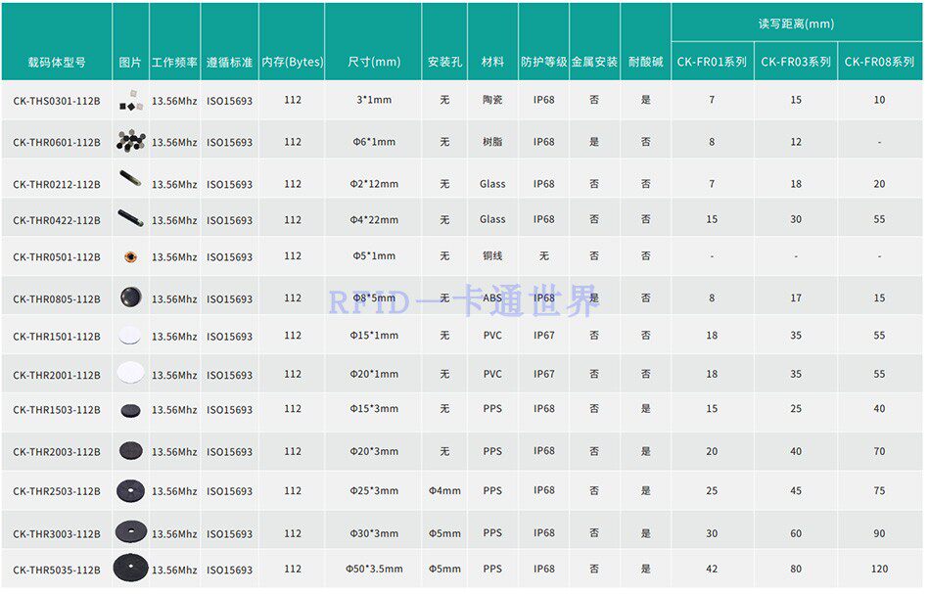
Task: Click the 陶瓷 material cell in first row
Action: pos(492,100)
